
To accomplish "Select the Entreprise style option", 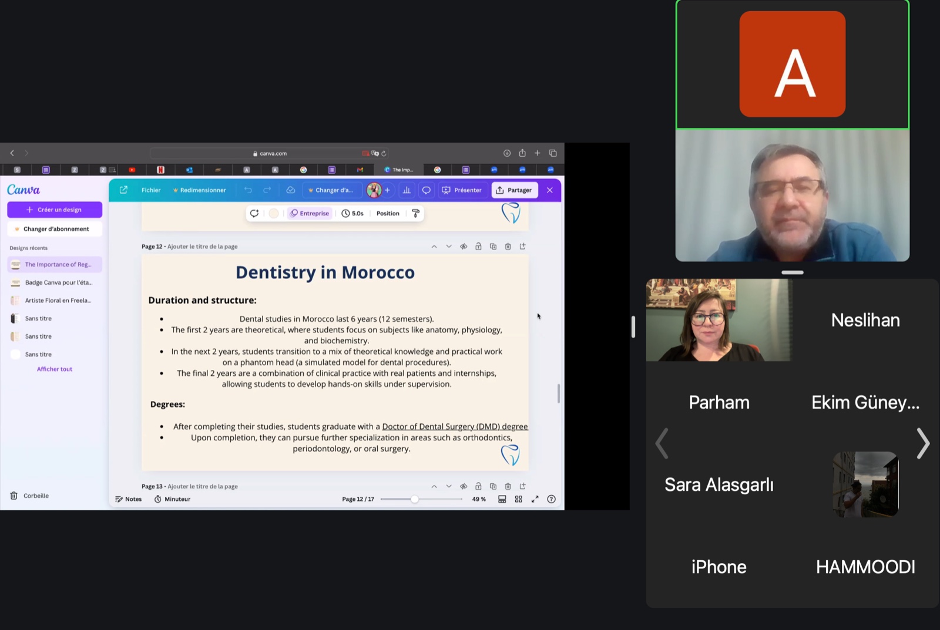I will pos(310,213).
